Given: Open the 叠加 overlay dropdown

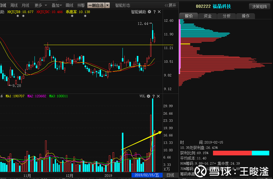Looking at the screenshot, I should pyautogui.click(x=57, y=5).
